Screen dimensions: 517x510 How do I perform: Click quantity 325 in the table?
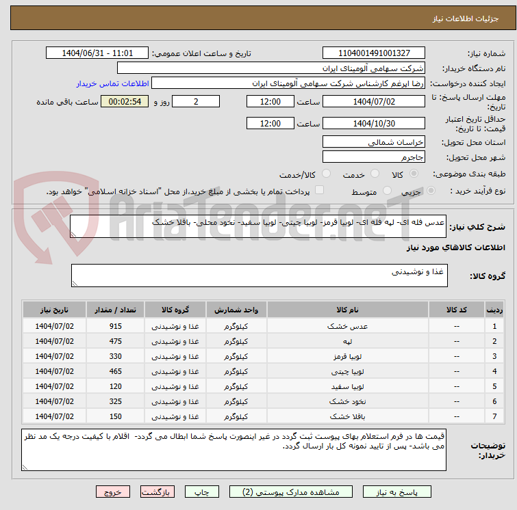(116, 402)
